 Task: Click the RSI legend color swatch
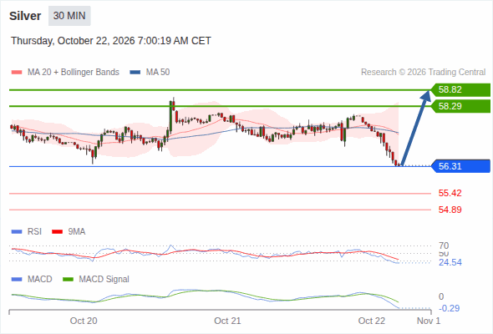17,232
